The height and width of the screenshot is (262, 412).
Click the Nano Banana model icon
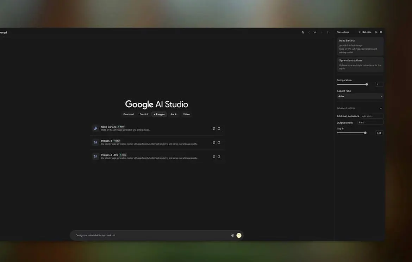(x=95, y=128)
